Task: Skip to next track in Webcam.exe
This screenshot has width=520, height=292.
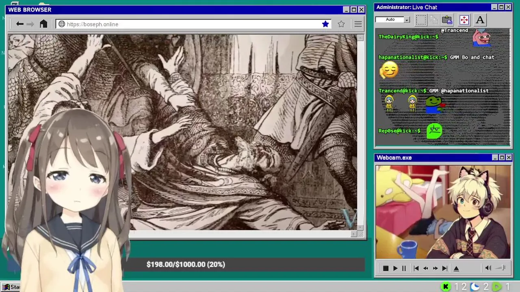Action: (x=445, y=268)
